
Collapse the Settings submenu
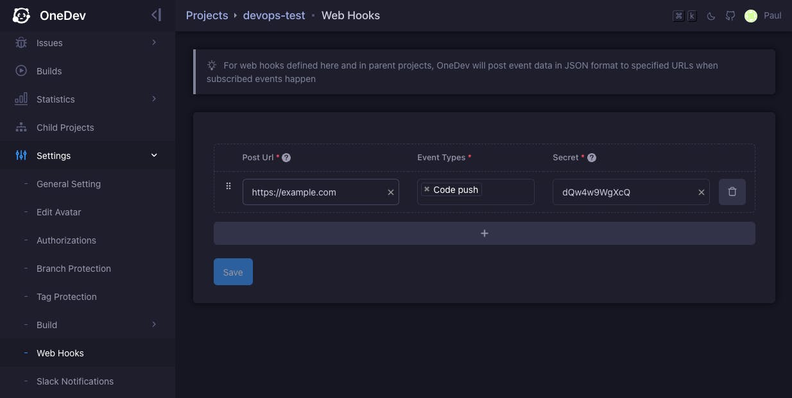click(154, 155)
